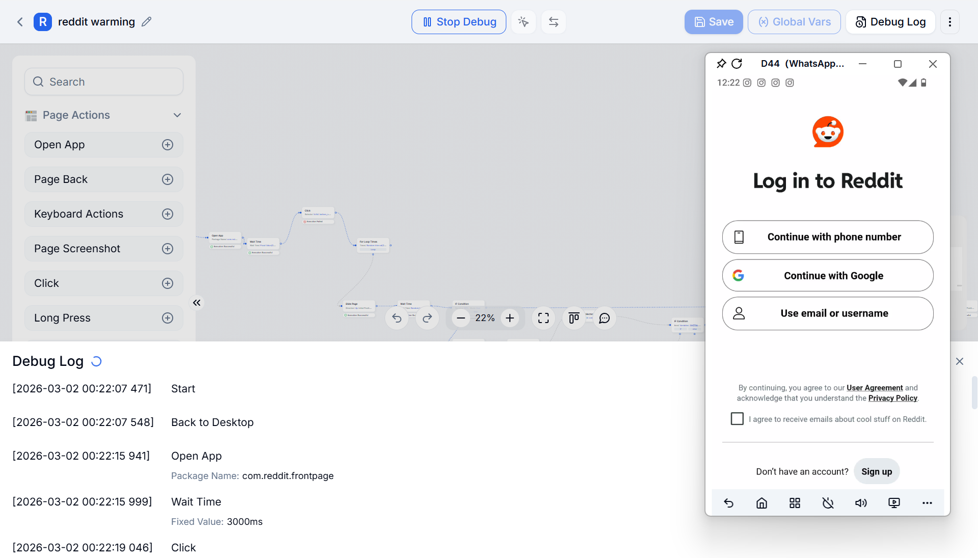
Task: Edit the reddit warming workflow name
Action: click(x=147, y=22)
